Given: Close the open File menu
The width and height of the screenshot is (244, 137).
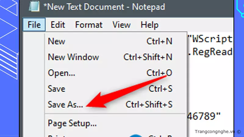Looking at the screenshot, I should click(x=34, y=24).
